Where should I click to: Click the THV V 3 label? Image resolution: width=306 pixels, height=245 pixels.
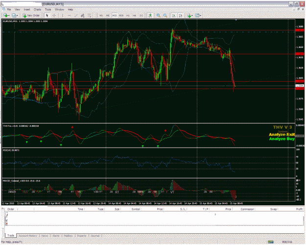[x=282, y=127]
